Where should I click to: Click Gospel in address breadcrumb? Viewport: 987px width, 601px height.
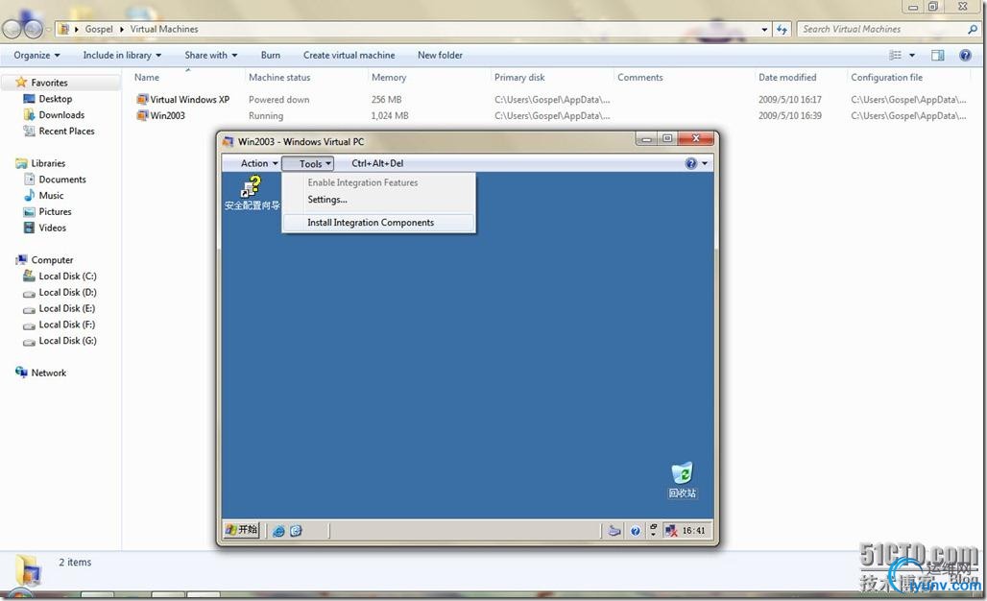(x=99, y=29)
